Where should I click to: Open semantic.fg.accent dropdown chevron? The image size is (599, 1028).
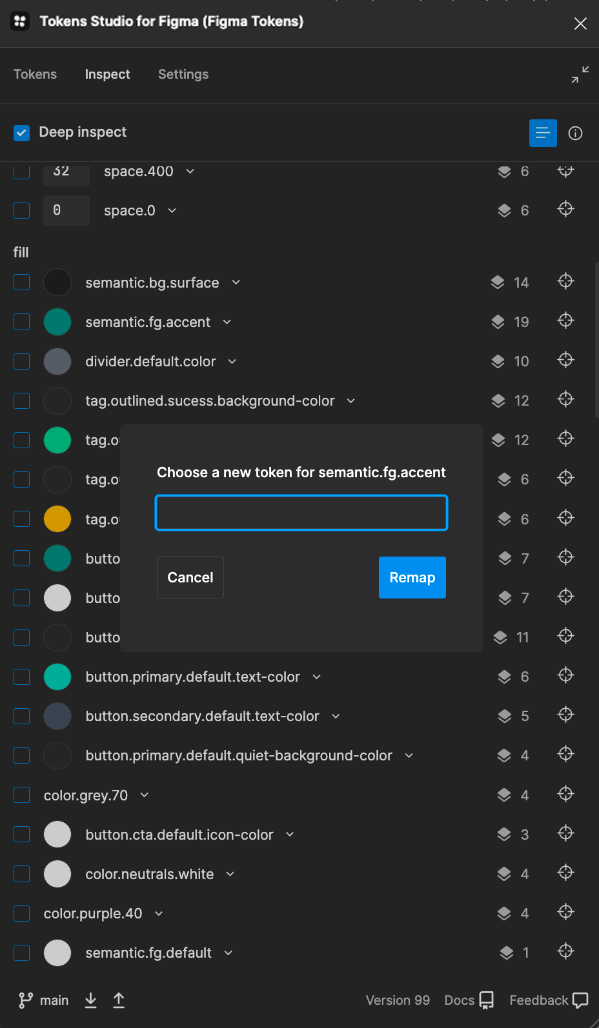click(x=227, y=322)
